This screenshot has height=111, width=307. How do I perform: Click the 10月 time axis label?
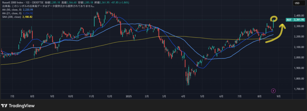click(70, 96)
